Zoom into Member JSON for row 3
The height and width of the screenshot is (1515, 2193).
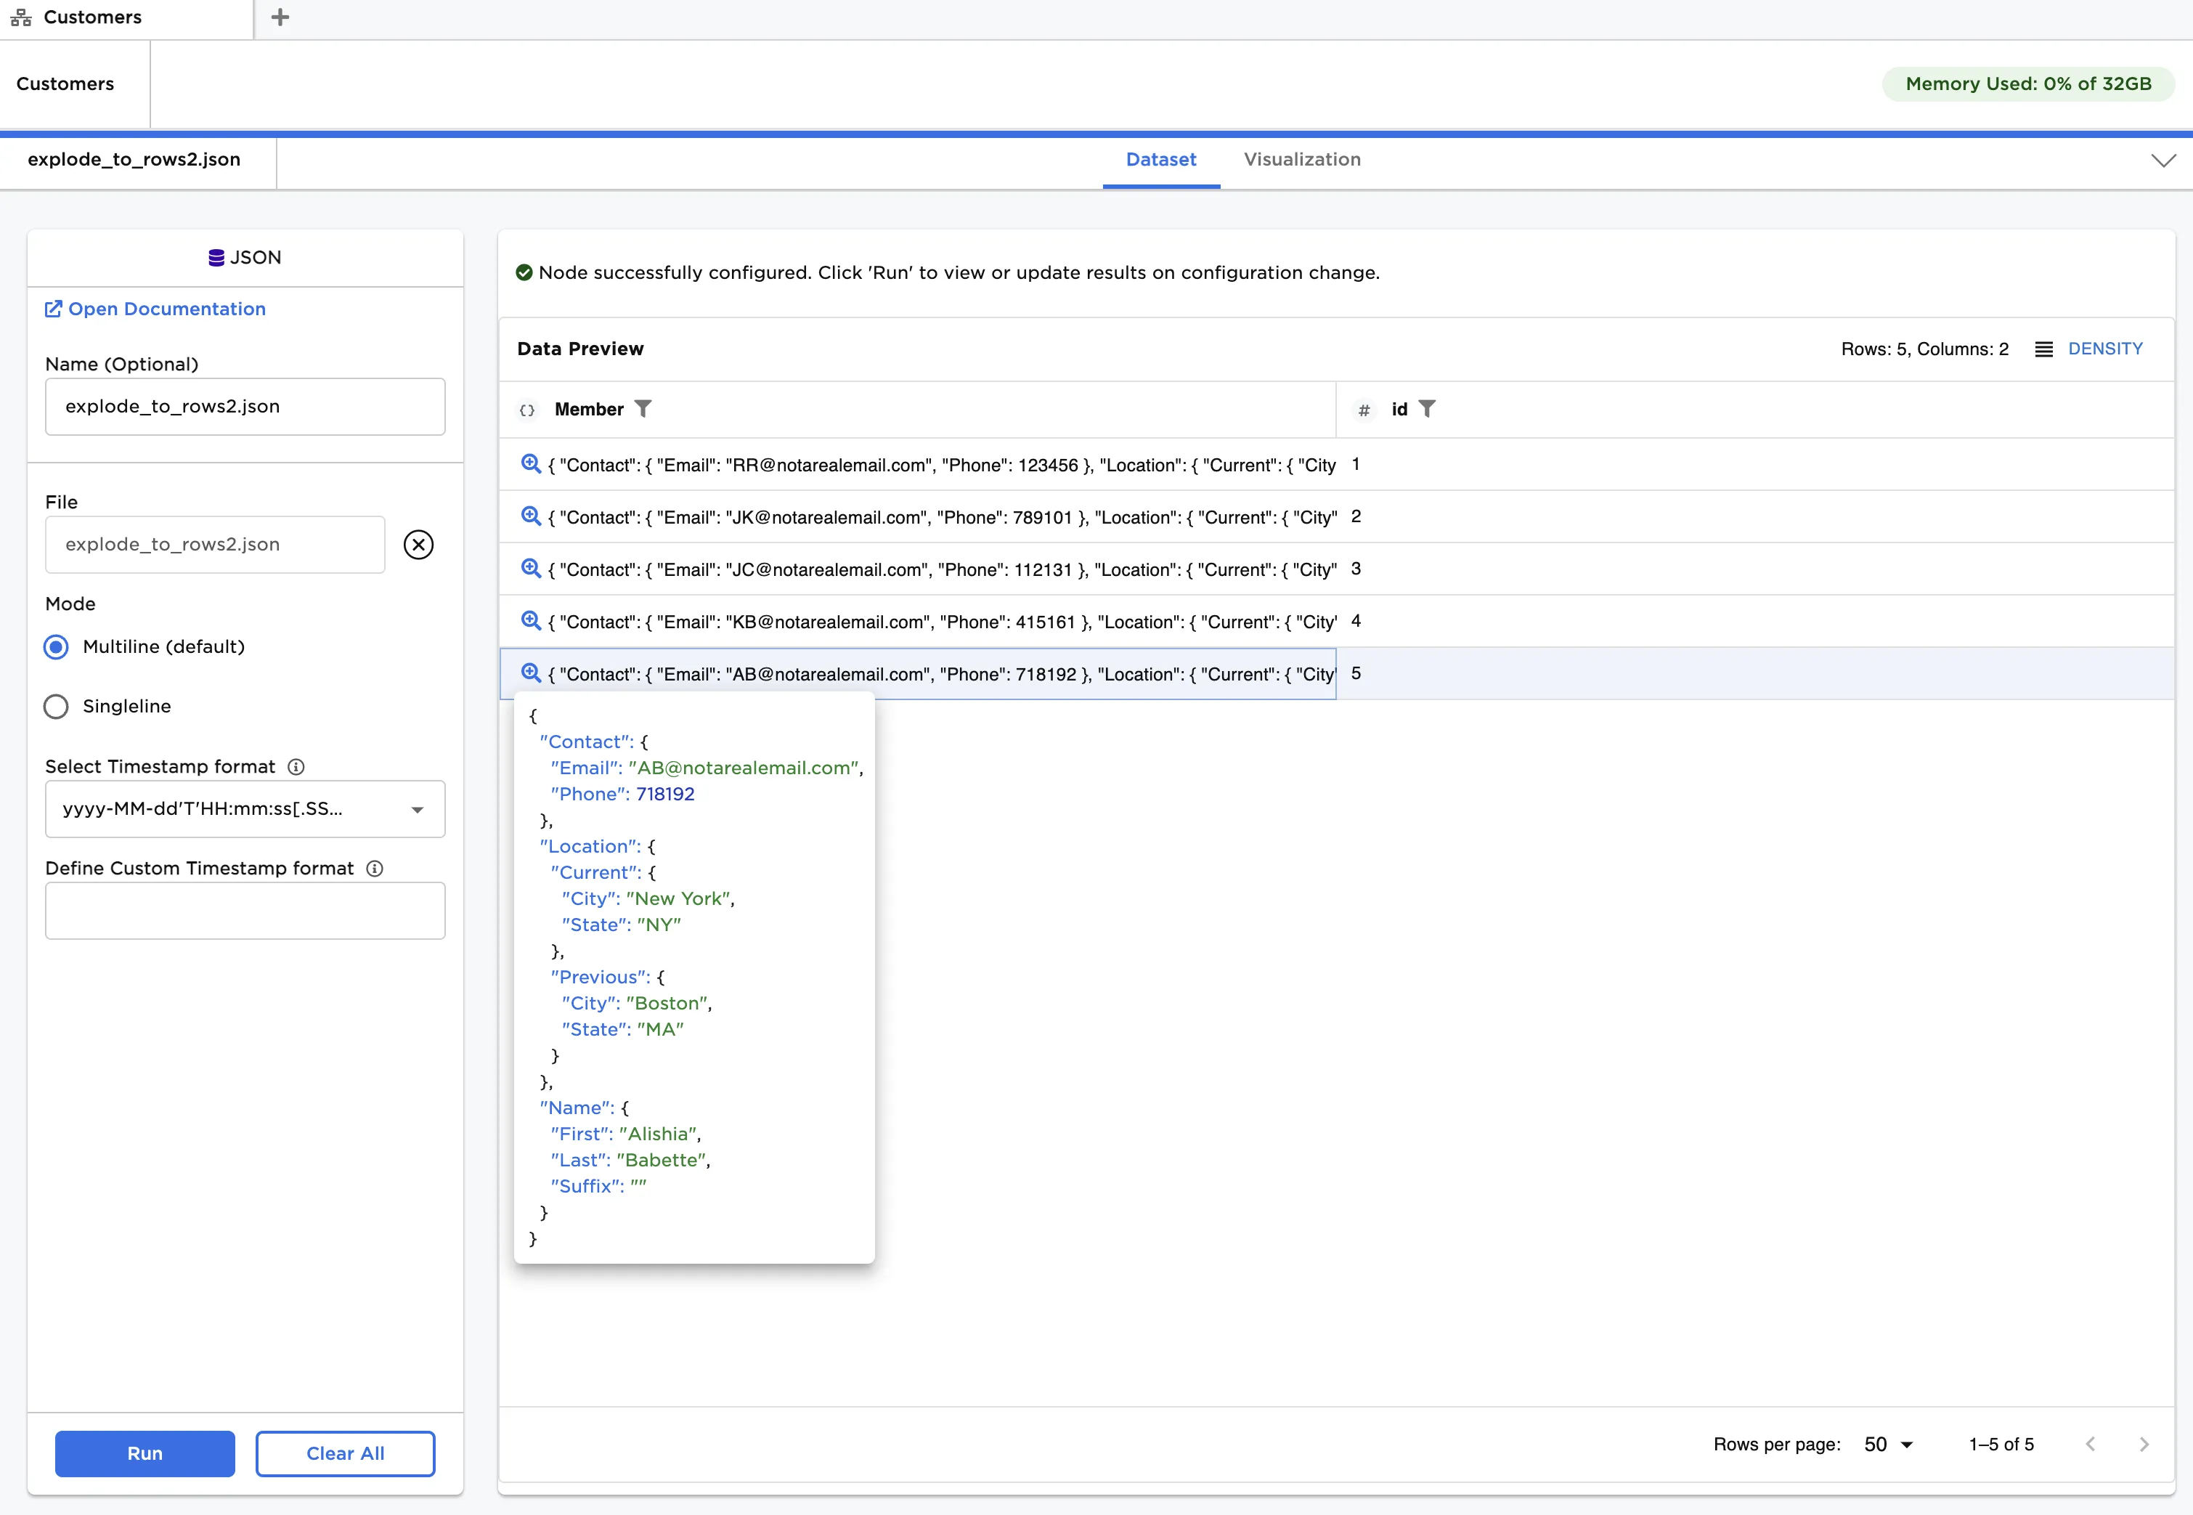pyautogui.click(x=530, y=568)
